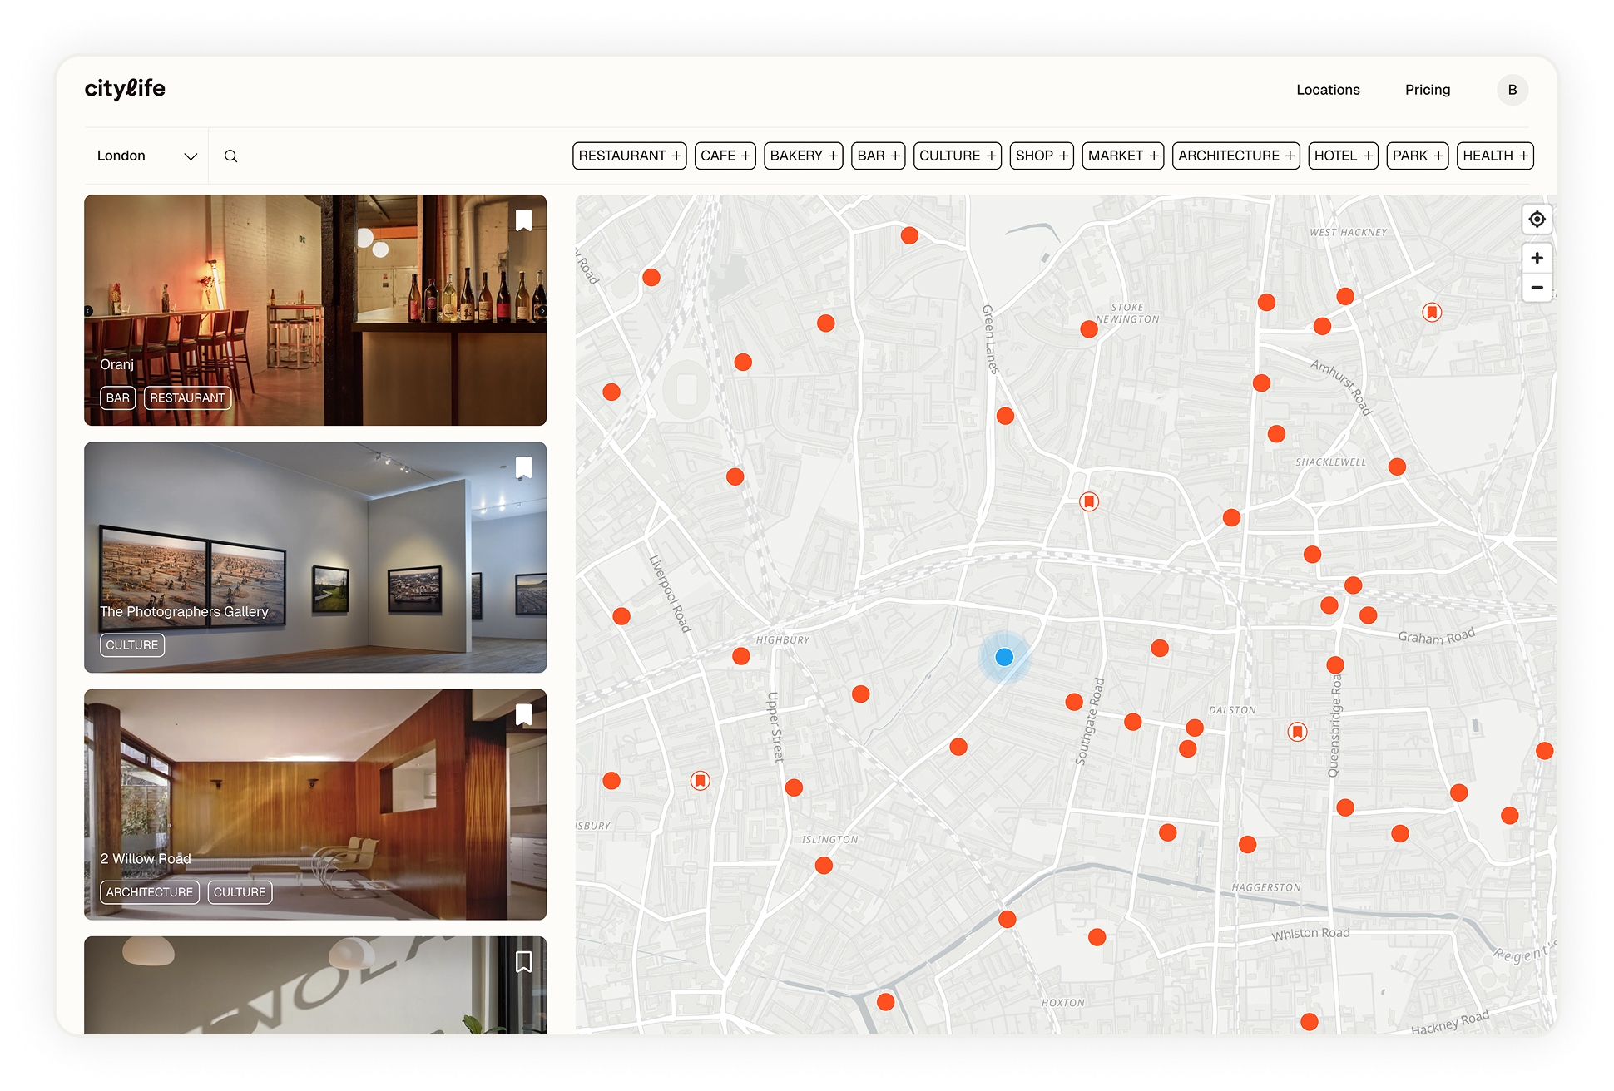Click the locate-me crosshair map button

(1537, 220)
